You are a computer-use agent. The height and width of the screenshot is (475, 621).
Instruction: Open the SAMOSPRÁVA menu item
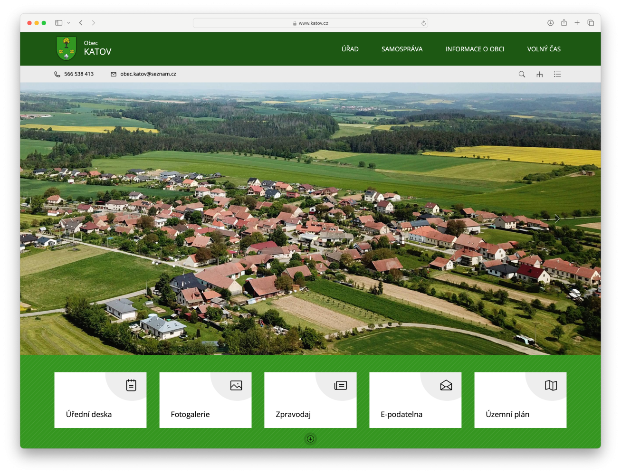click(x=401, y=49)
